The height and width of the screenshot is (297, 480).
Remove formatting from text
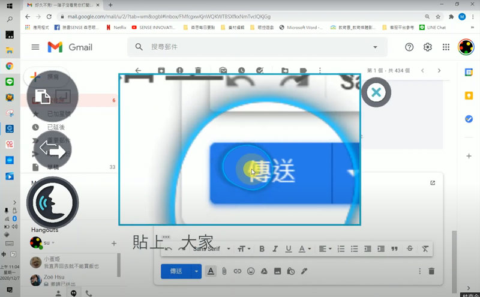[425, 248]
